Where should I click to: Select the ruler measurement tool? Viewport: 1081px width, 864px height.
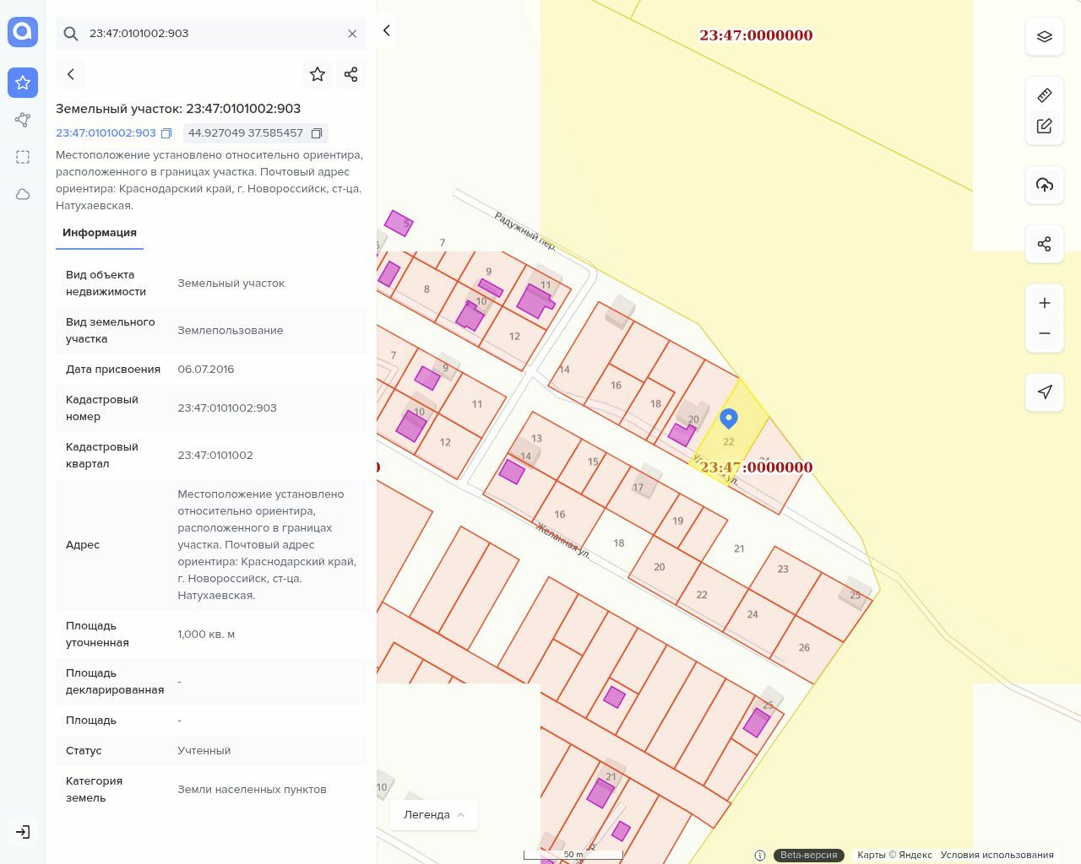tap(1044, 95)
